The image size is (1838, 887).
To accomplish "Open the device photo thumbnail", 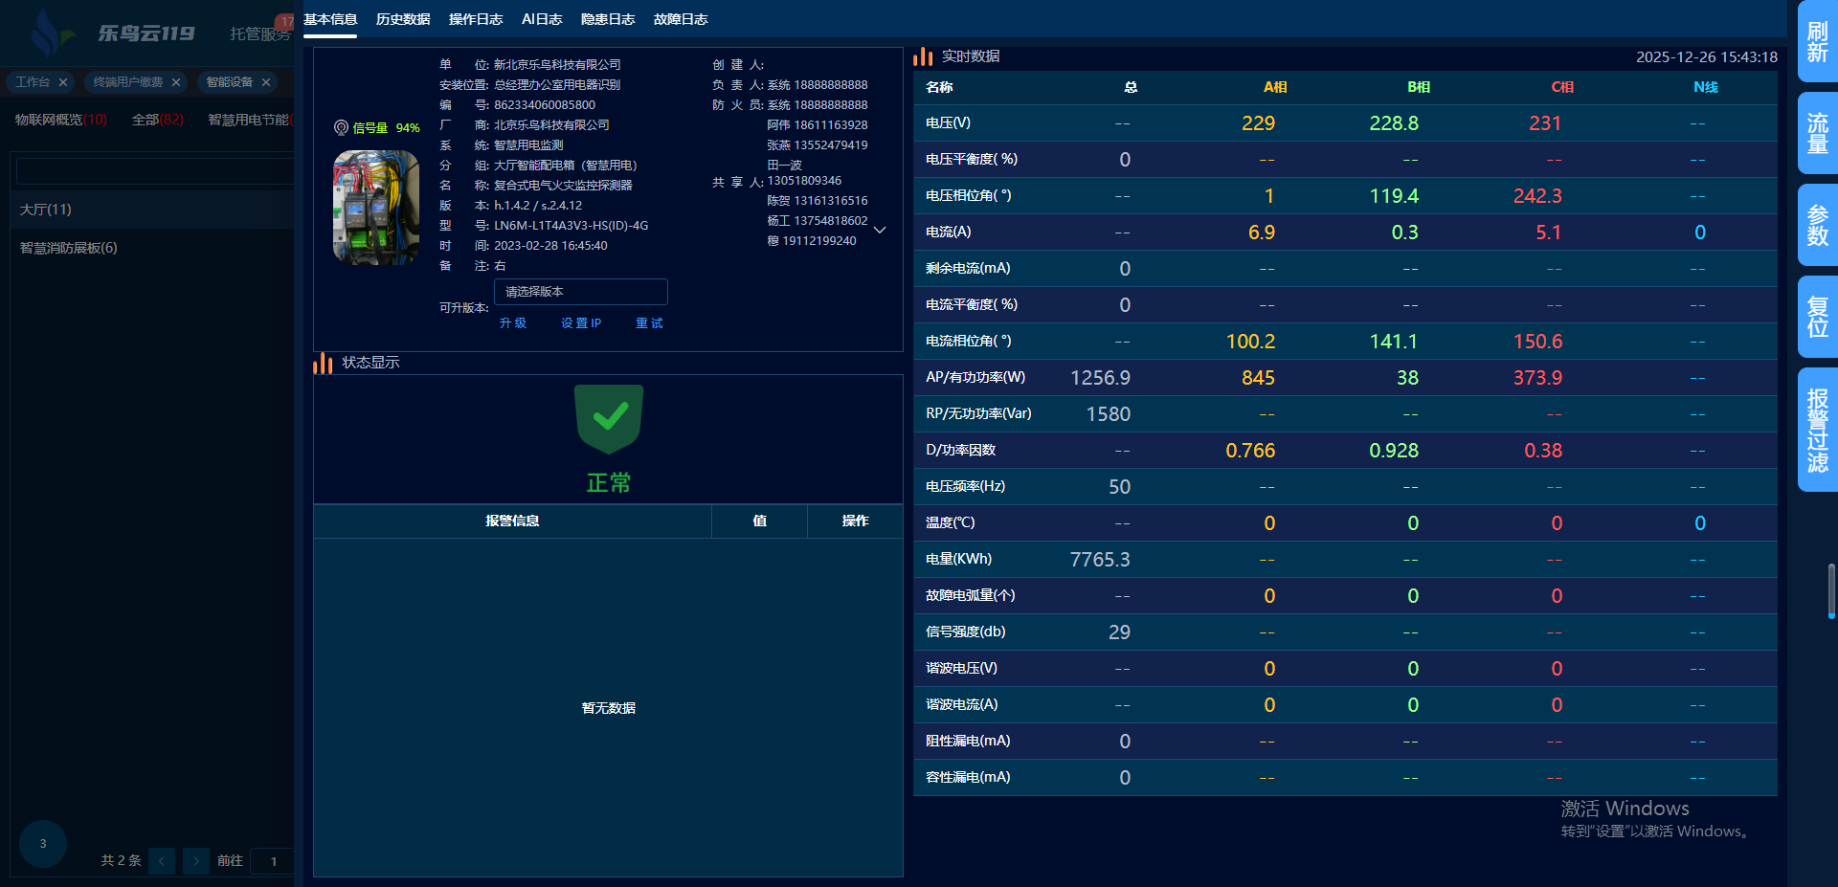I will 376,207.
